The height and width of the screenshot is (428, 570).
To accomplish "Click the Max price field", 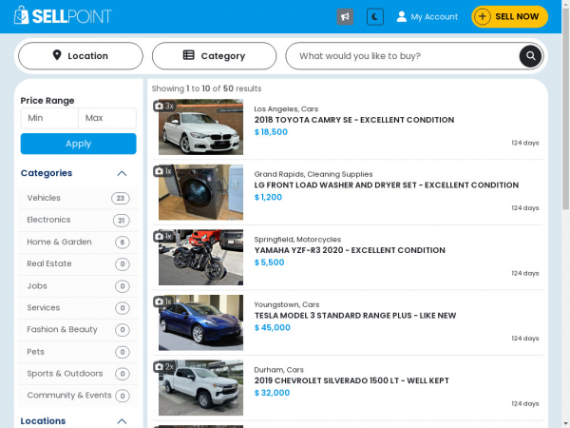I will coord(107,118).
